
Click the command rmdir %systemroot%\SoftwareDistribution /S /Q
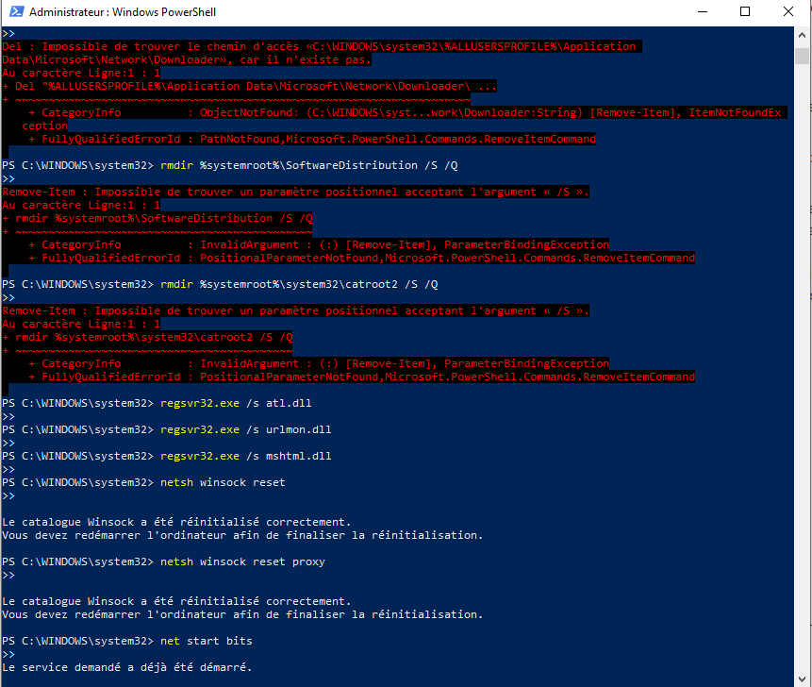(x=309, y=165)
